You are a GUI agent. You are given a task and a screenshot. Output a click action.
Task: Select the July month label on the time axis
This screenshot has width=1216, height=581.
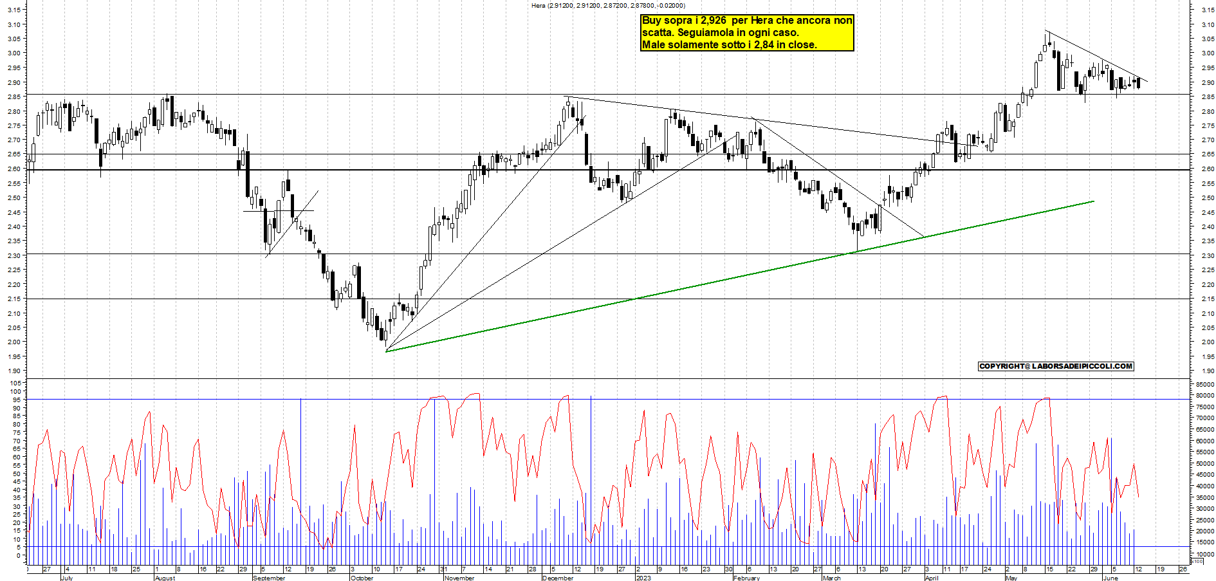tap(67, 578)
